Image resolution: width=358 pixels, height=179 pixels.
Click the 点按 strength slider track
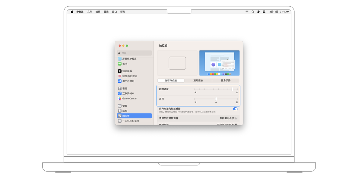point(216,99)
